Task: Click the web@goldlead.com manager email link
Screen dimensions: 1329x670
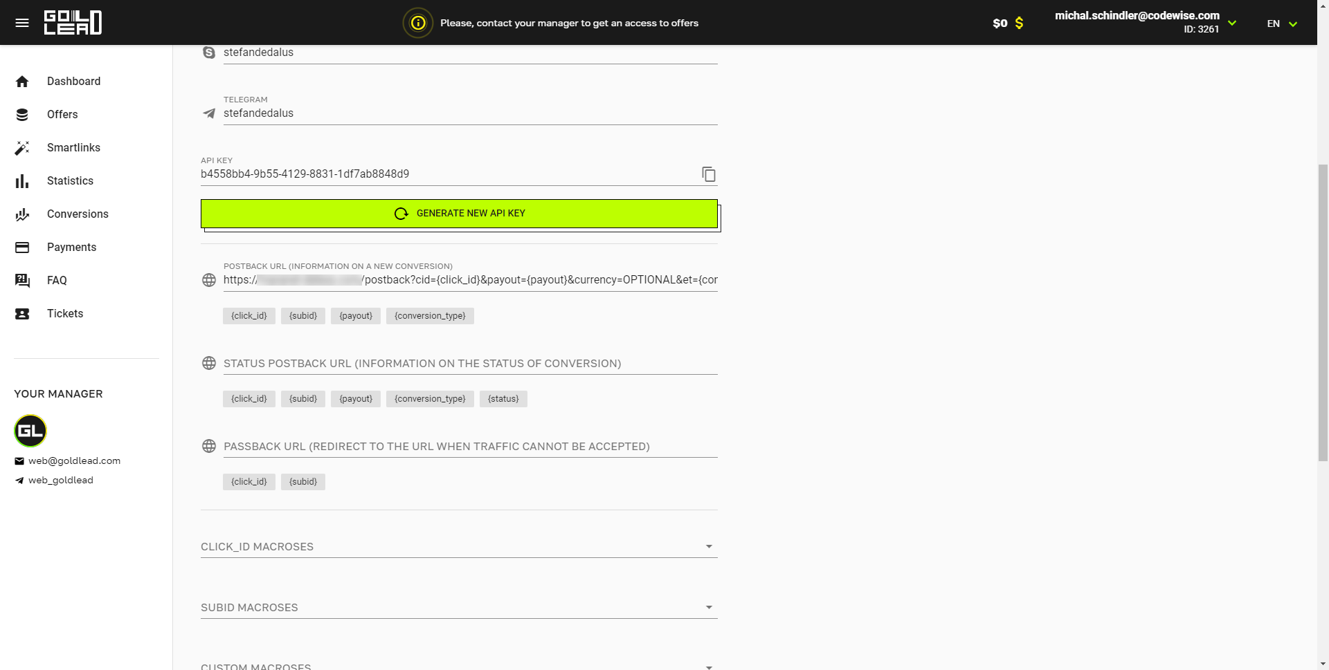Action: click(74, 460)
